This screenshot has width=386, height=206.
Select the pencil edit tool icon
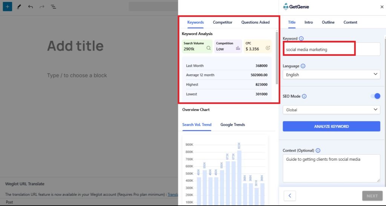point(19,7)
